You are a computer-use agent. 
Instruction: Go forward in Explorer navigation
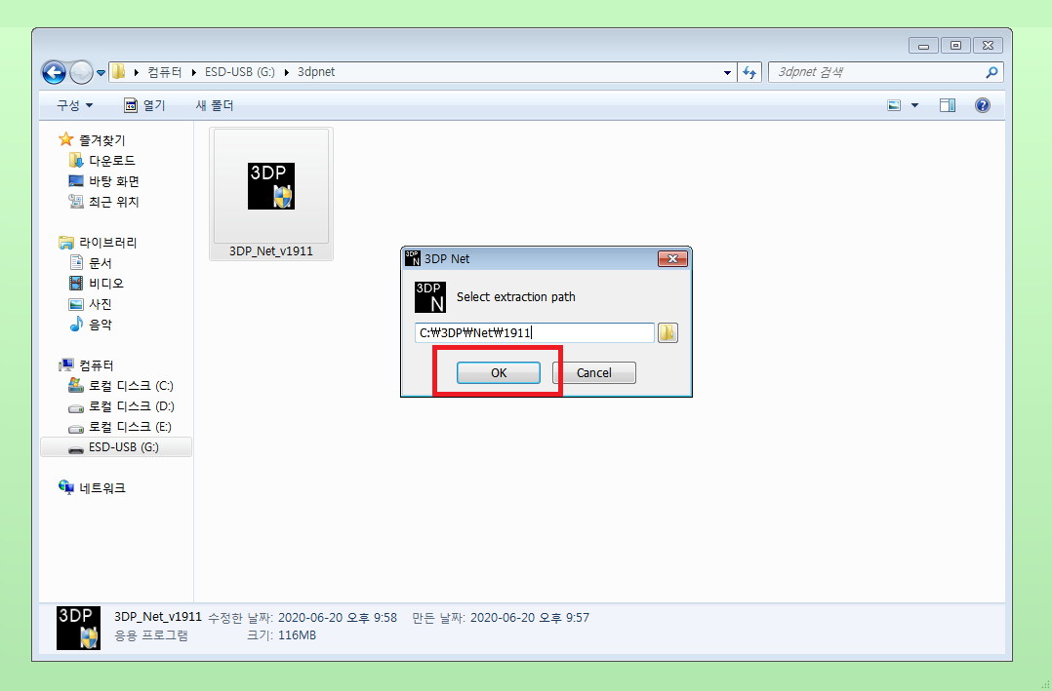(81, 72)
